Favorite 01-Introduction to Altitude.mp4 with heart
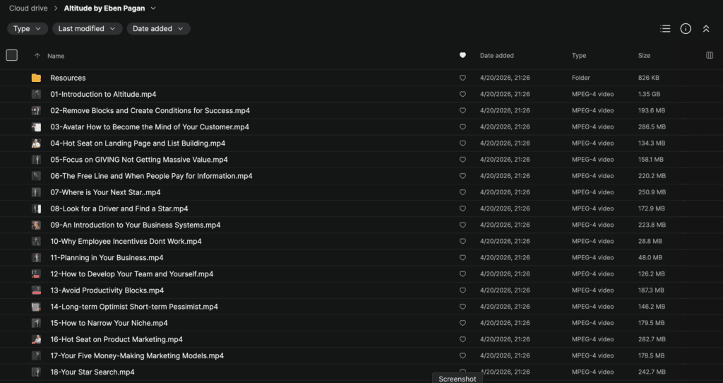Screen dimensions: 723x383 point(462,94)
